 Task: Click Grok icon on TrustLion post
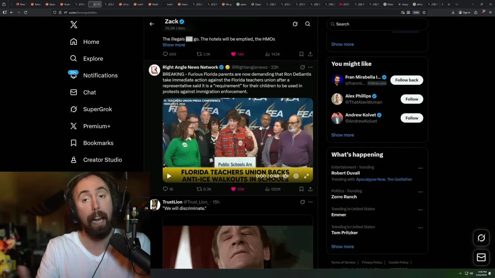click(302, 202)
